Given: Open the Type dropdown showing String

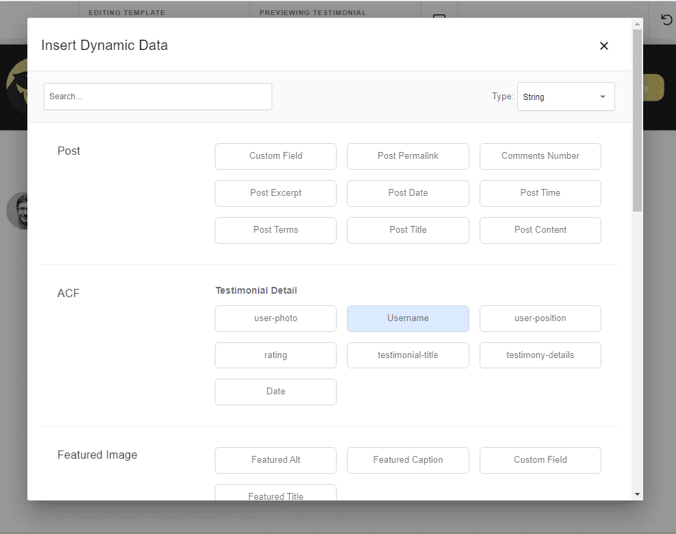Looking at the screenshot, I should coord(566,97).
